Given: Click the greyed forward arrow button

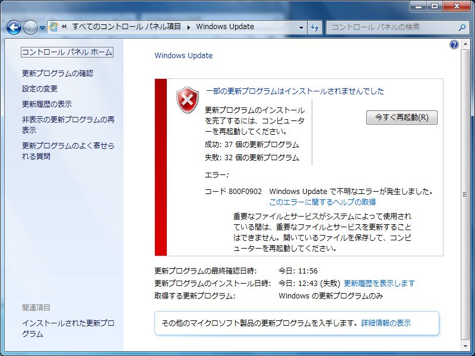Looking at the screenshot, I should tap(30, 28).
